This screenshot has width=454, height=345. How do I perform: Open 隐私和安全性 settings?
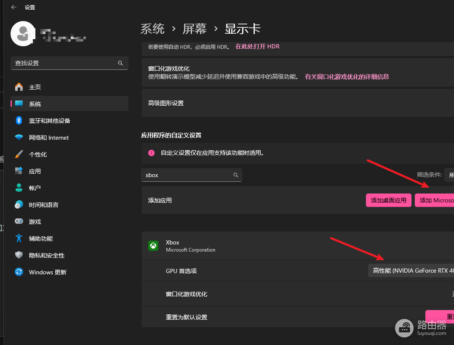[69, 255]
